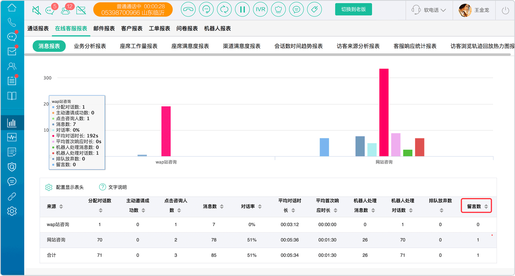Select the 在线客服报表 tab
The width and height of the screenshot is (515, 276).
71,28
